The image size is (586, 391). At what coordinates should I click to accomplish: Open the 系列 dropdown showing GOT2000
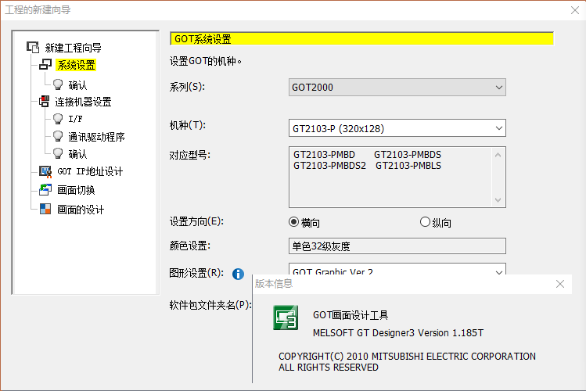pyautogui.click(x=397, y=87)
